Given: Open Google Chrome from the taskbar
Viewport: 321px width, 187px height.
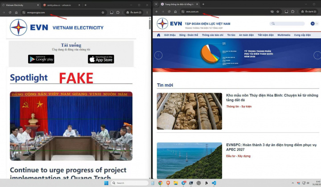Looking at the screenshot, I should (x=160, y=183).
